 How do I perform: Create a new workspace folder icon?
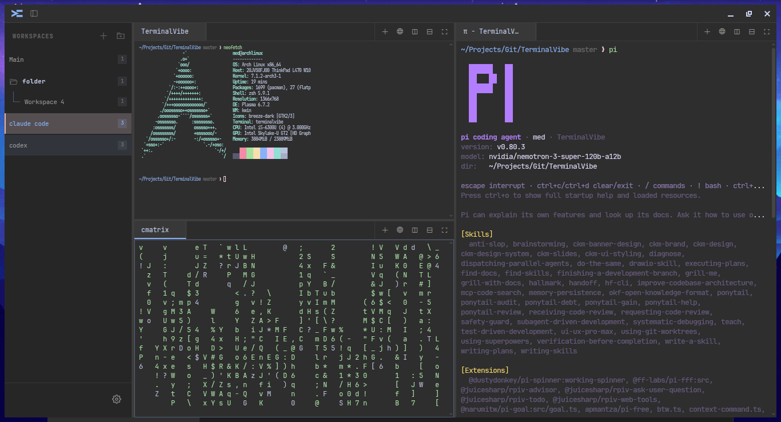(x=120, y=36)
